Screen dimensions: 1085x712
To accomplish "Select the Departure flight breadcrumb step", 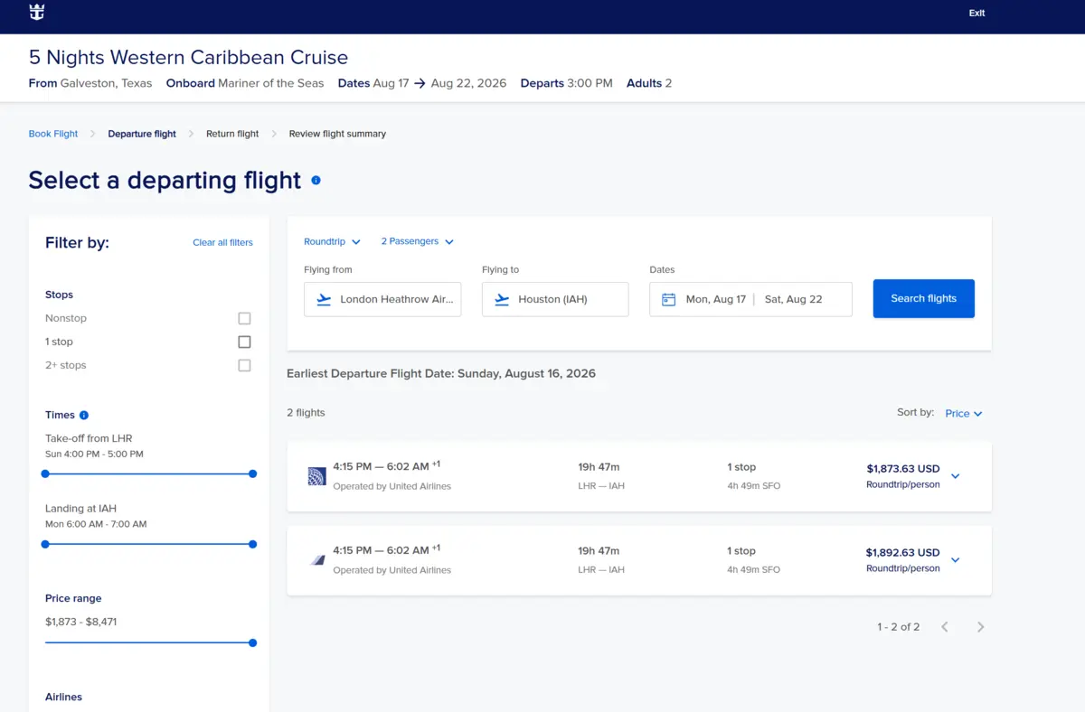I will pyautogui.click(x=142, y=134).
